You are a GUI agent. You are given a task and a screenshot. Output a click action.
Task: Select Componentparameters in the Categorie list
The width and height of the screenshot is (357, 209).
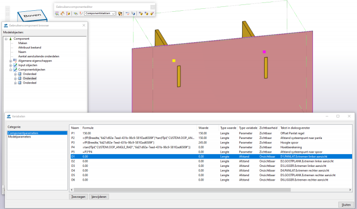(x=23, y=133)
